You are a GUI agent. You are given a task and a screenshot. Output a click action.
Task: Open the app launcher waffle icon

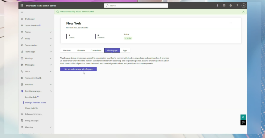[x=22, y=6]
